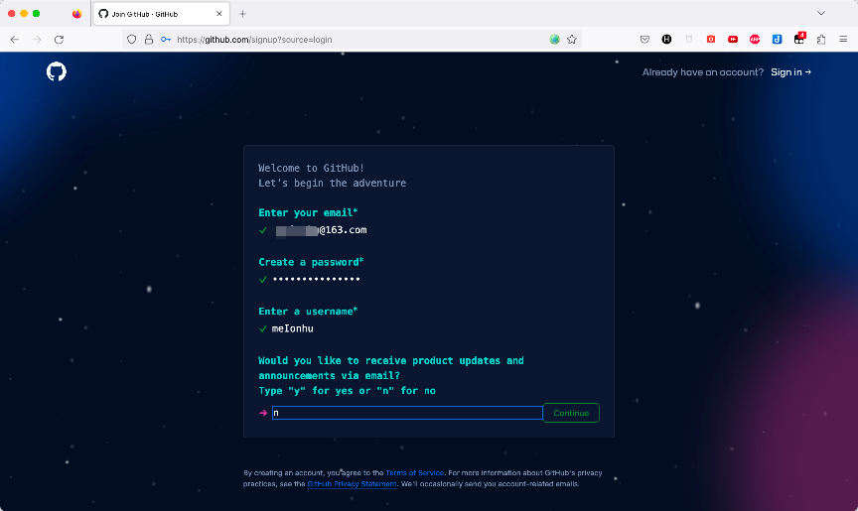858x511 pixels.
Task: Click the "Create a password*" label
Action: coord(312,262)
